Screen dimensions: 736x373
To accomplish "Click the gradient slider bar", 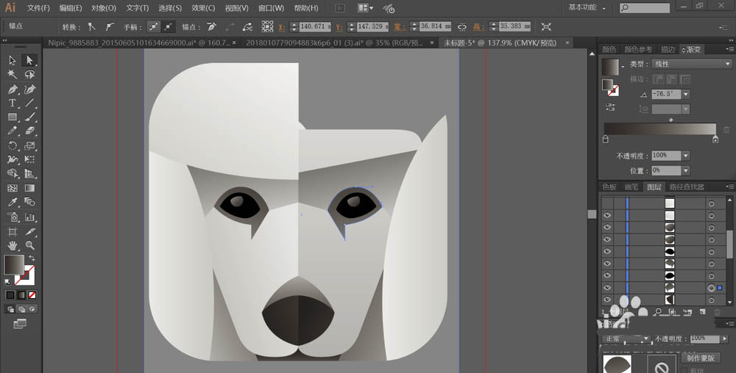I will 660,129.
